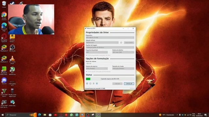Open Grand Theft Auto V shortcut
The height and width of the screenshot is (117, 209).
[x=4, y=93]
